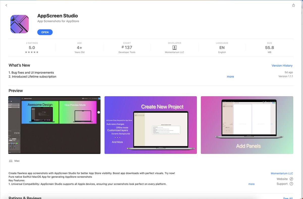Click the Developer Tools chart category

(127, 52)
